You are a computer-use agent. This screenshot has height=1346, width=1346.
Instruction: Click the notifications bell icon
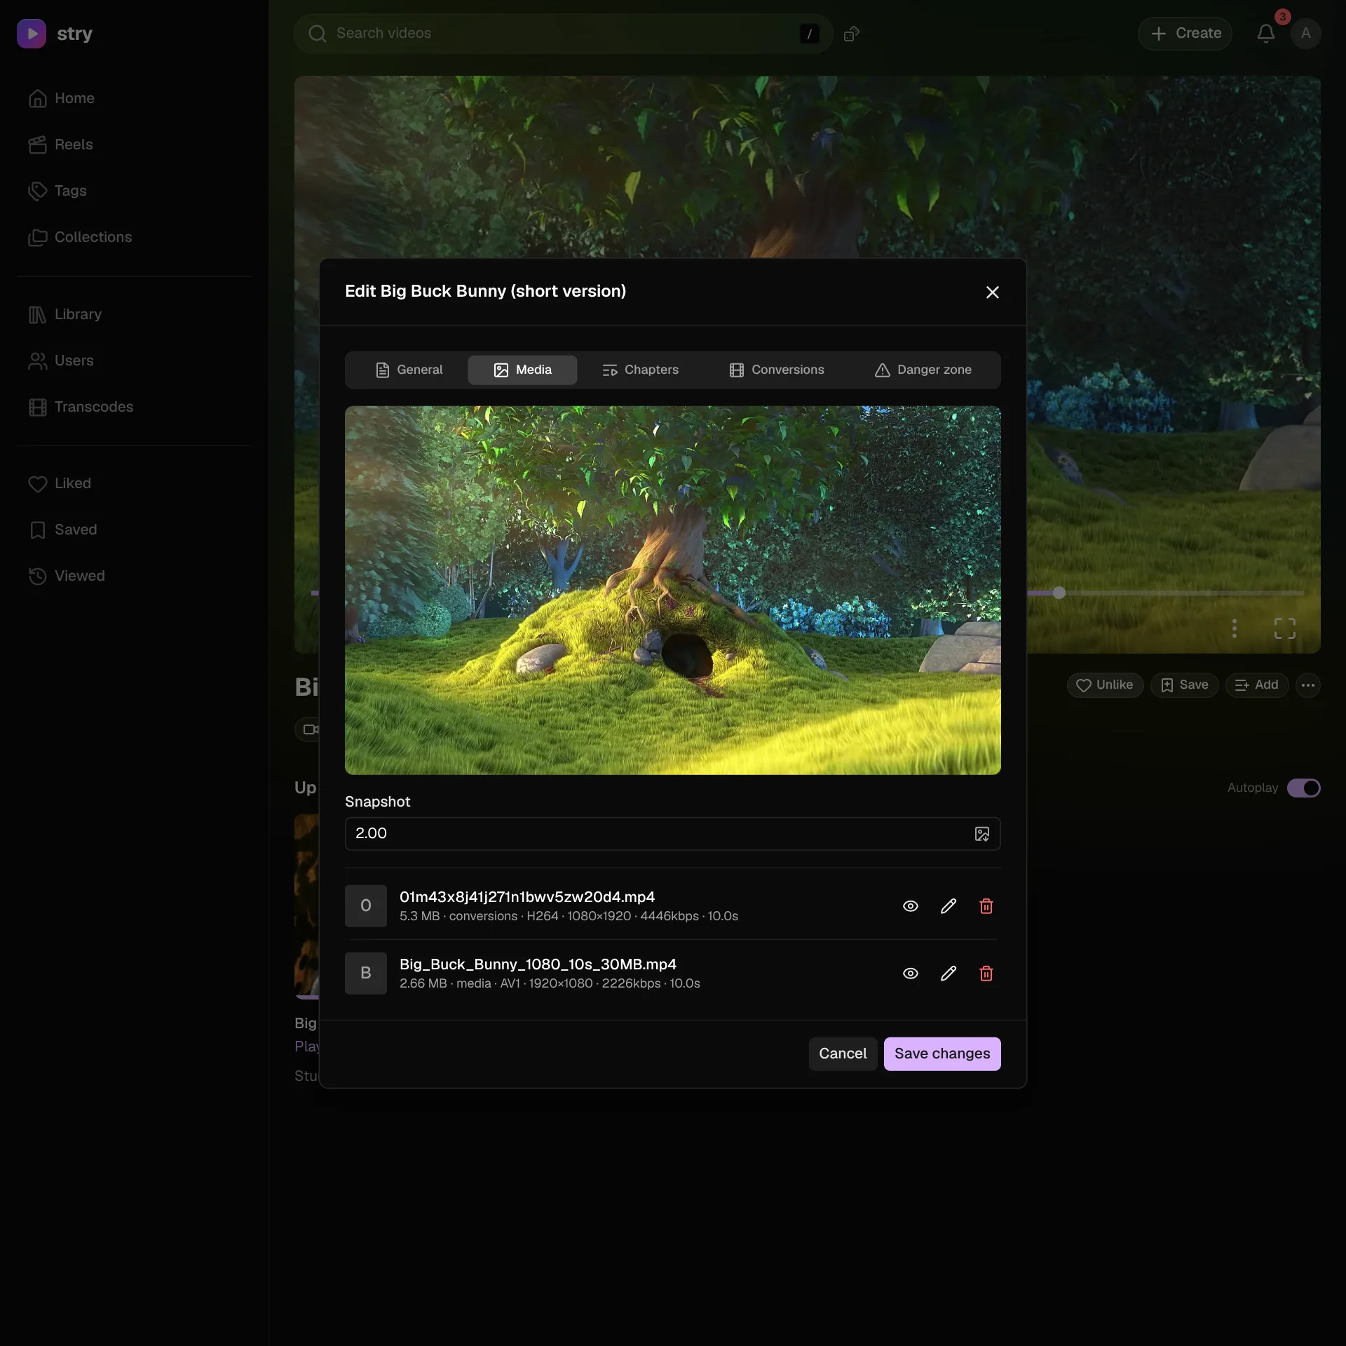click(x=1265, y=34)
